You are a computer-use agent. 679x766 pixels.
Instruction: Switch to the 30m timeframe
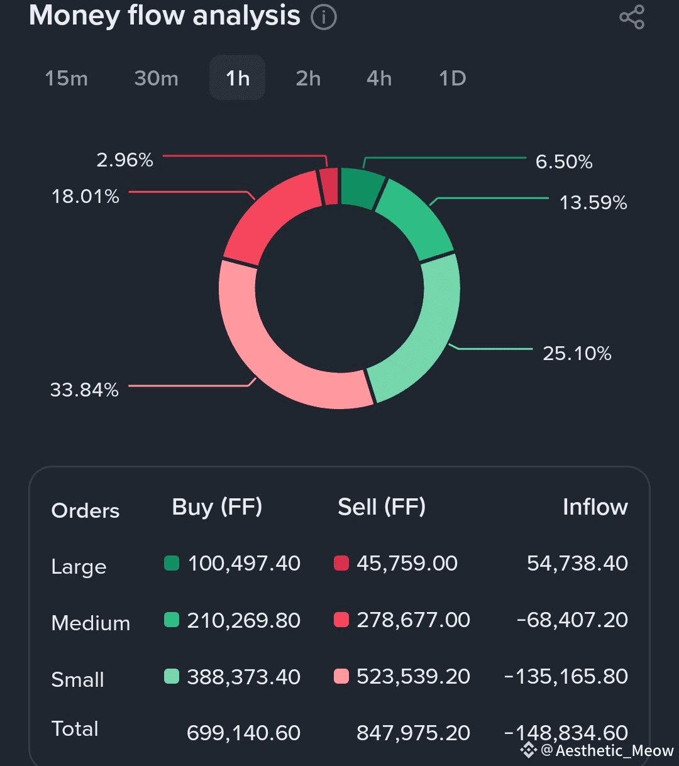coord(156,79)
